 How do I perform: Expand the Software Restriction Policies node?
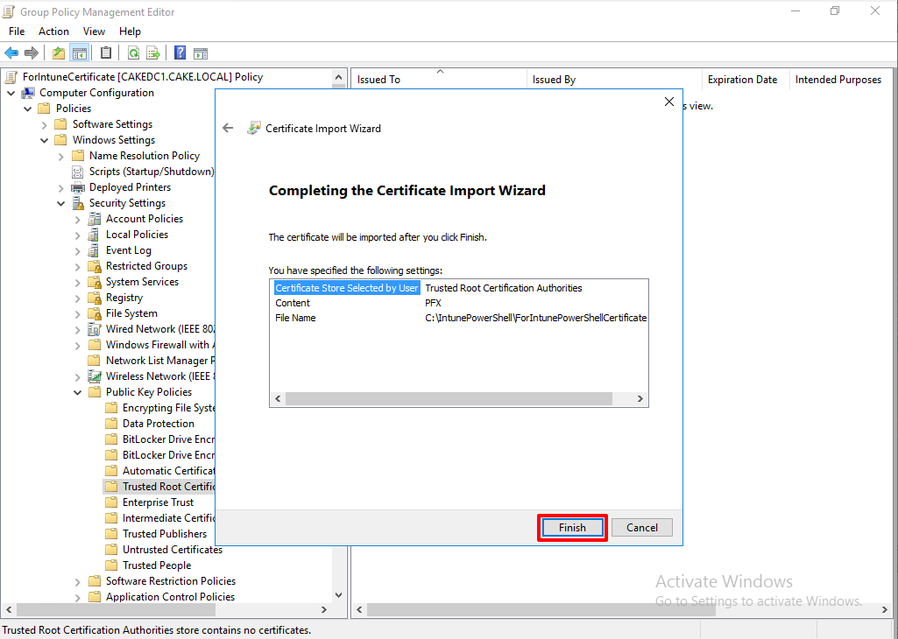(78, 581)
